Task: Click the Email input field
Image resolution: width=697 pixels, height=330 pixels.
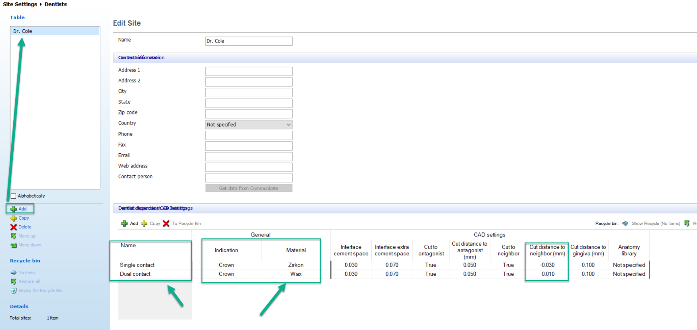Action: click(x=248, y=157)
